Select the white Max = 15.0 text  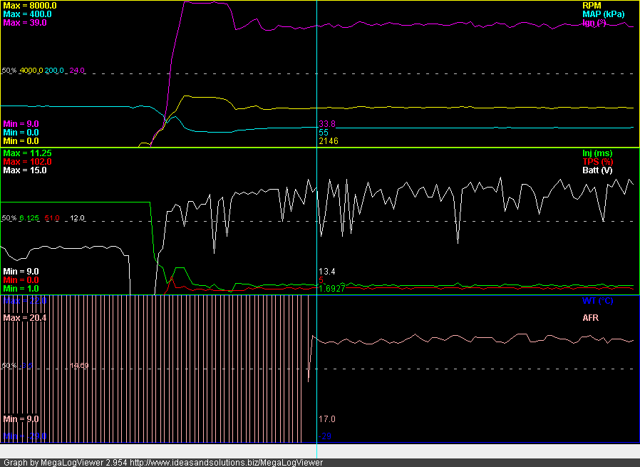25,170
